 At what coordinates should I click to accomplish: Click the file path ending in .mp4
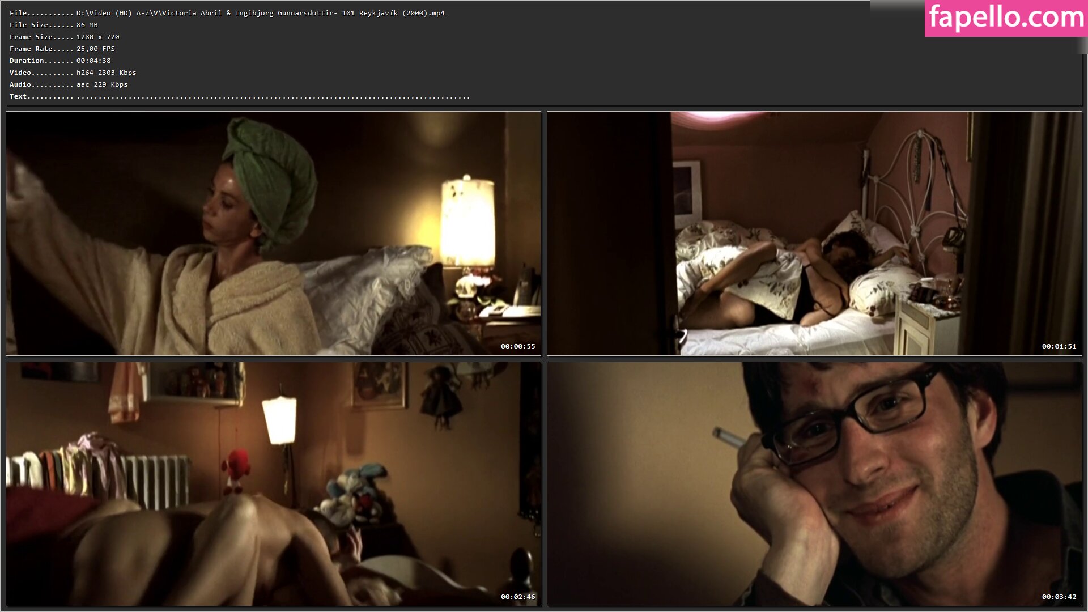point(260,13)
